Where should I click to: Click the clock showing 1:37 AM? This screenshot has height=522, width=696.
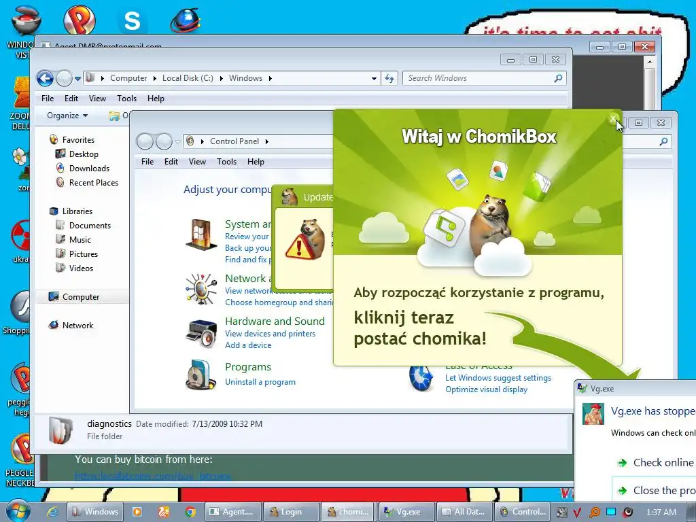click(661, 512)
